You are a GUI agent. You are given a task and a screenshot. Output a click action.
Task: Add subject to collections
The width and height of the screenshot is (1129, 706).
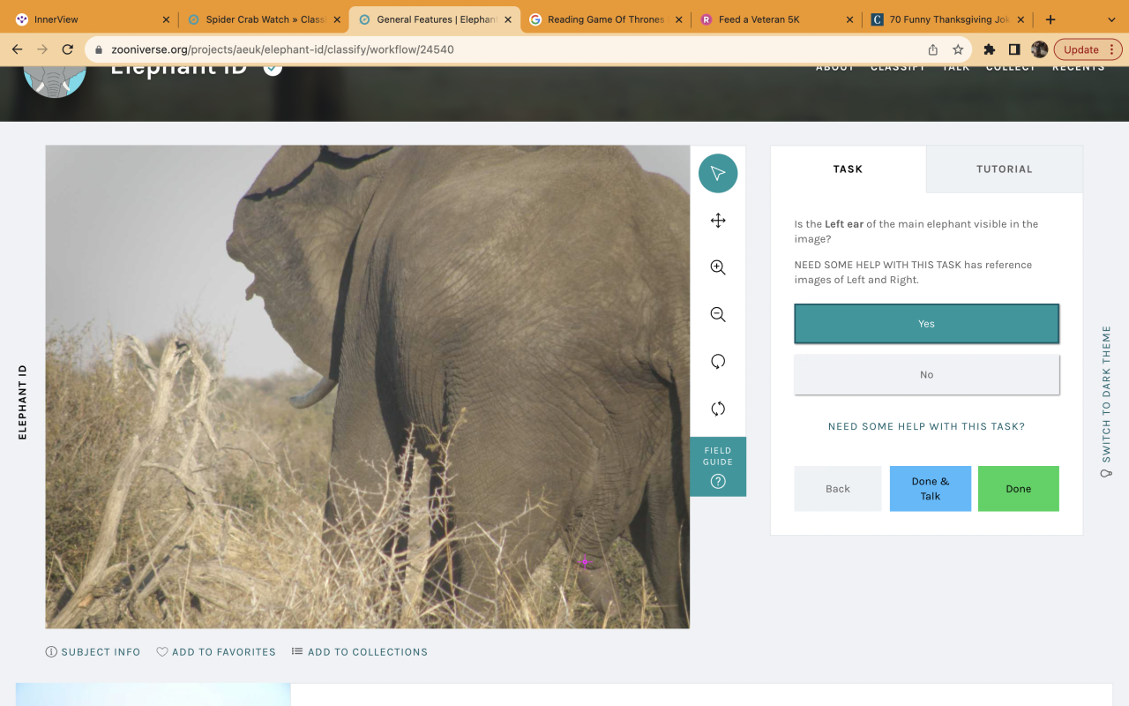(360, 652)
